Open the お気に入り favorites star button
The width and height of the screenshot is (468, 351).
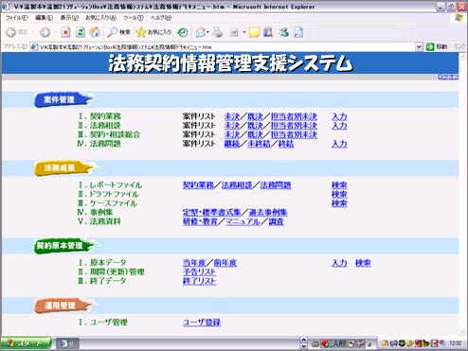point(153,32)
